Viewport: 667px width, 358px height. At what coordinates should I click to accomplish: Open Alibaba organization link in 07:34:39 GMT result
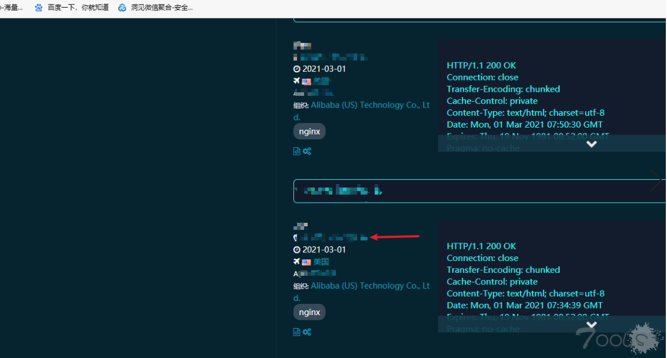tap(362, 292)
